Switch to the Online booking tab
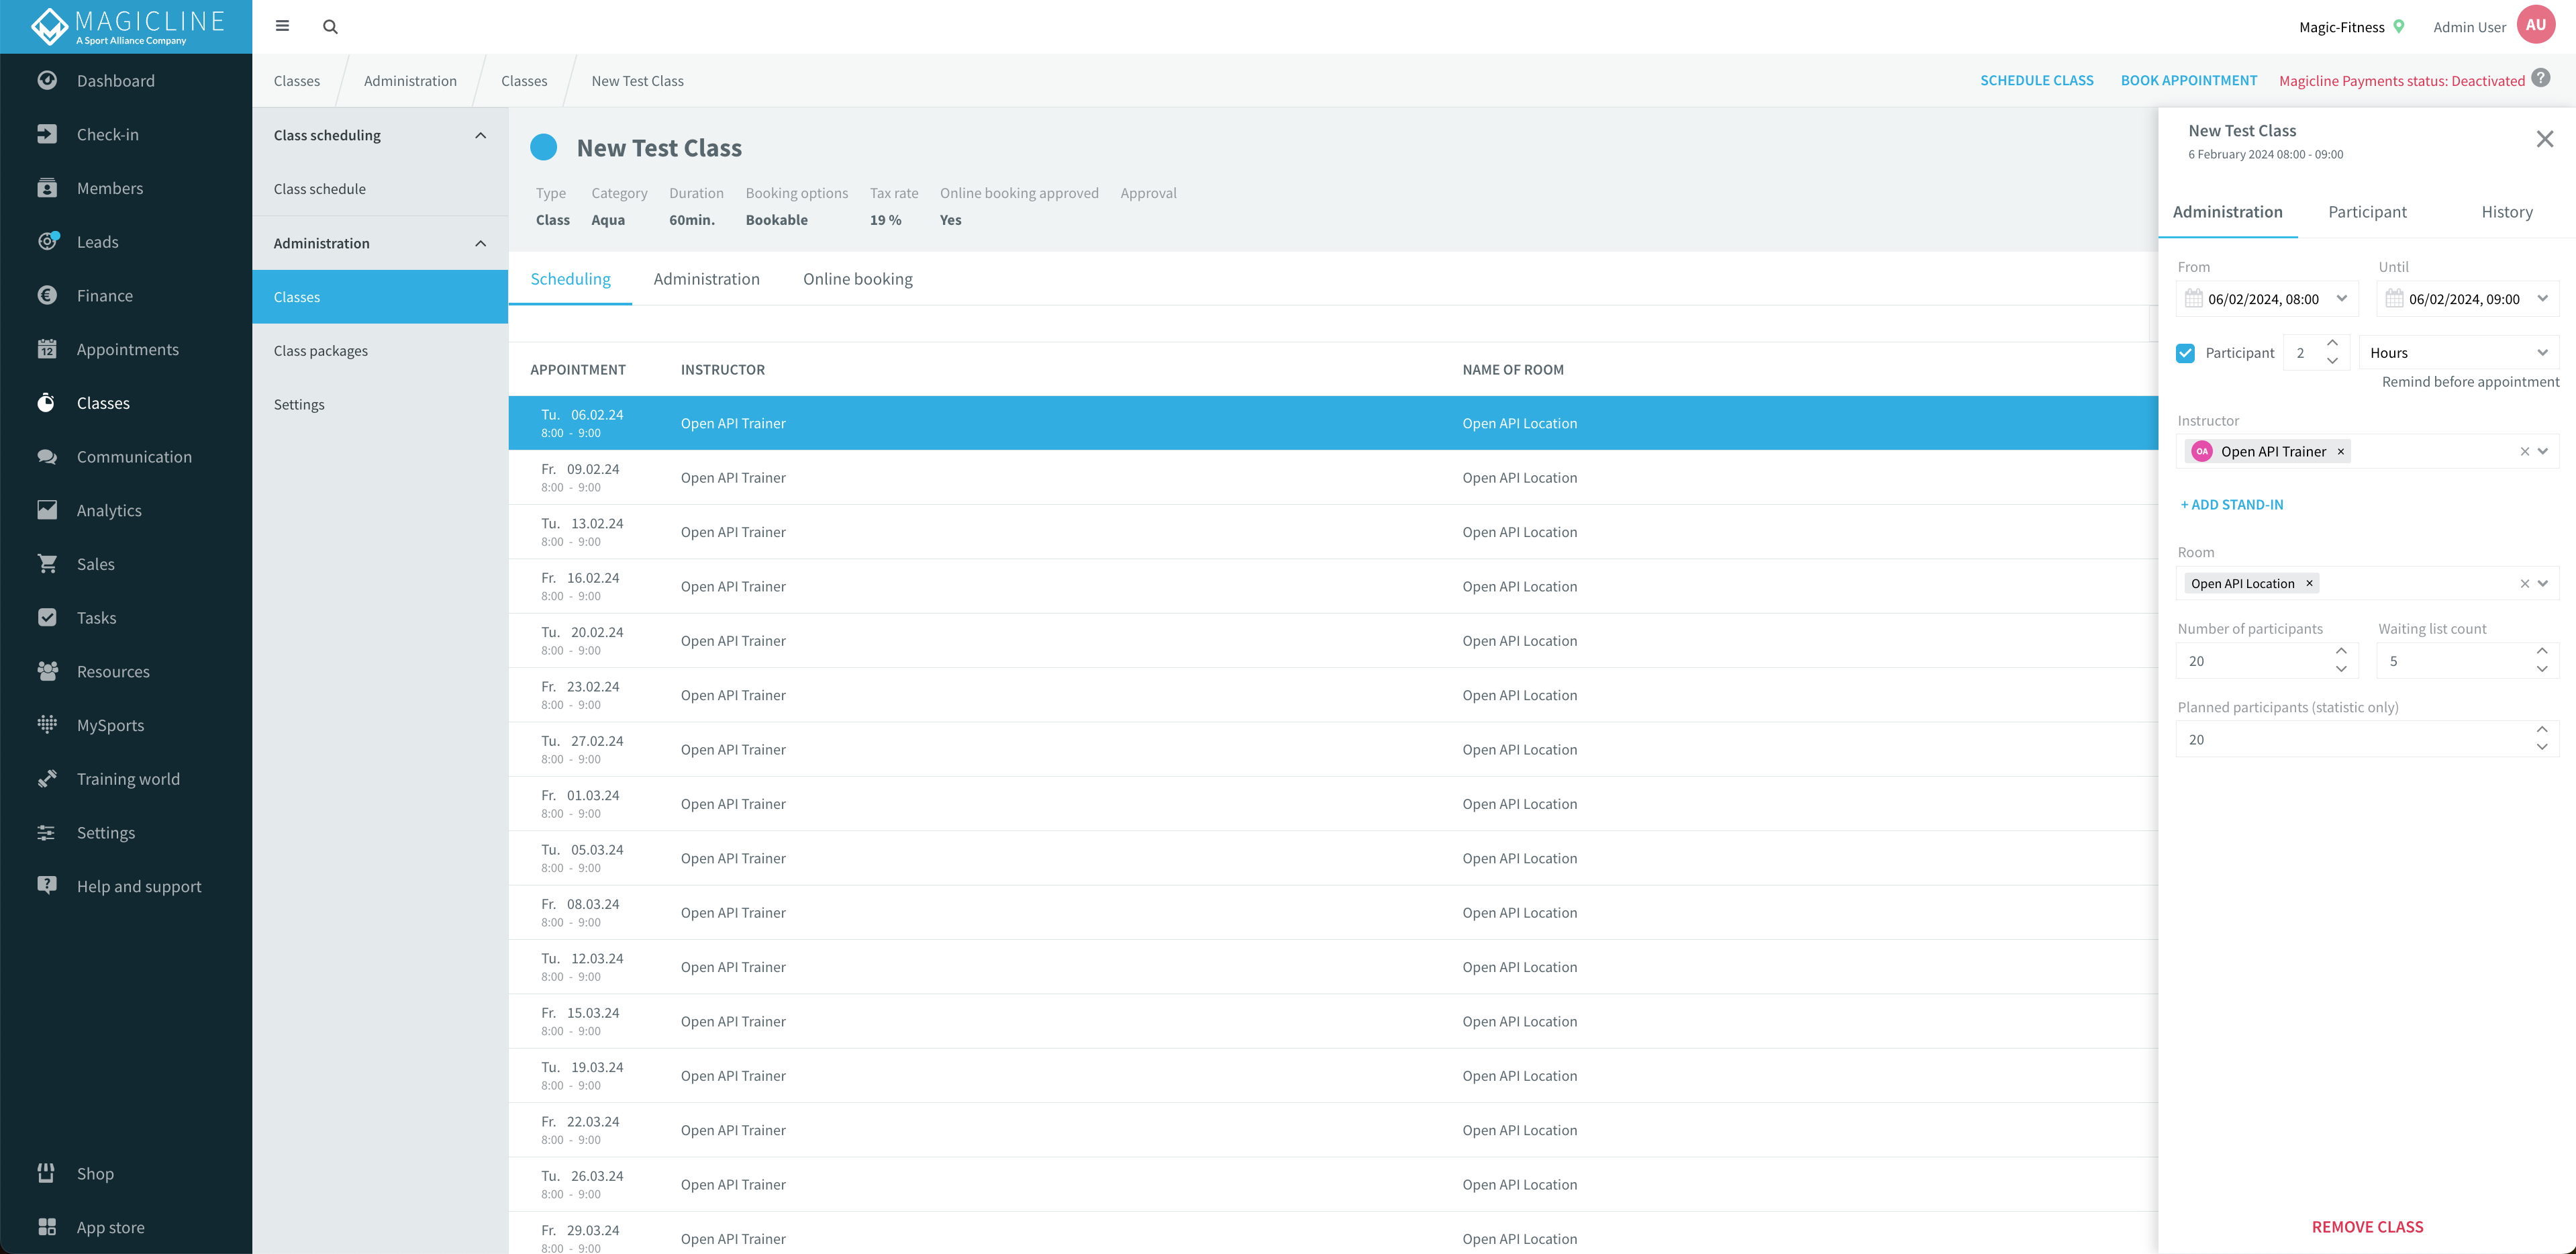This screenshot has height=1254, width=2576. click(x=857, y=279)
